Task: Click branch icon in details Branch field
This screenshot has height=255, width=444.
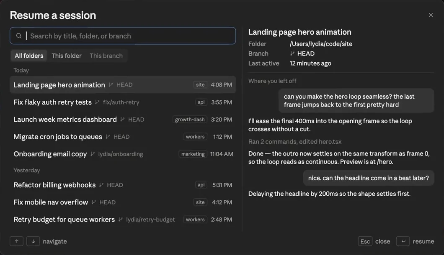Action: click(x=292, y=54)
